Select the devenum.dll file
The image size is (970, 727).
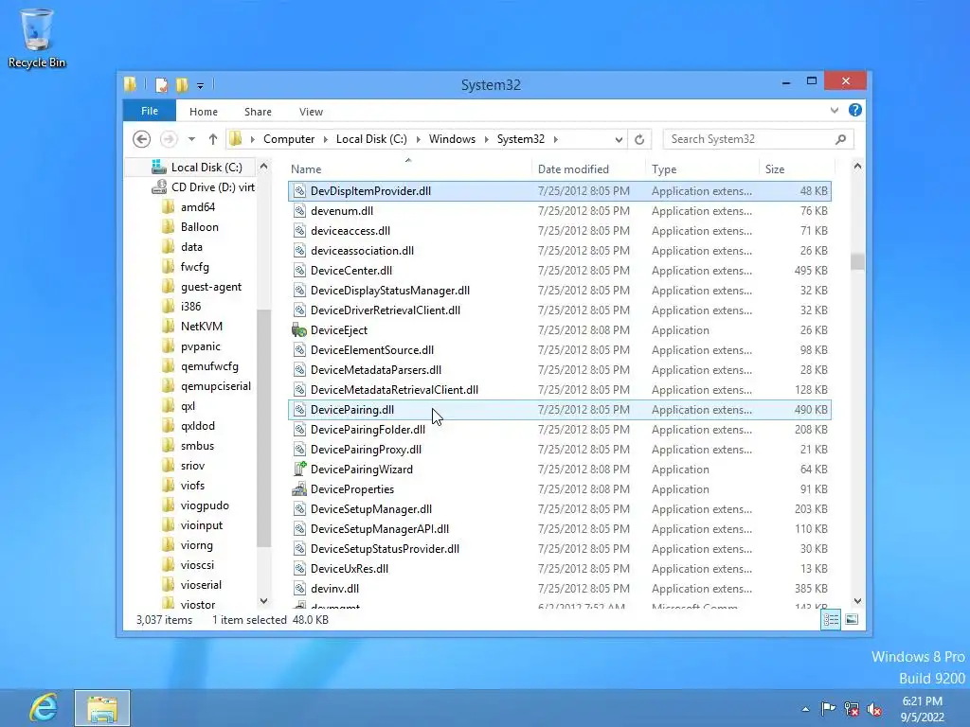559,211
